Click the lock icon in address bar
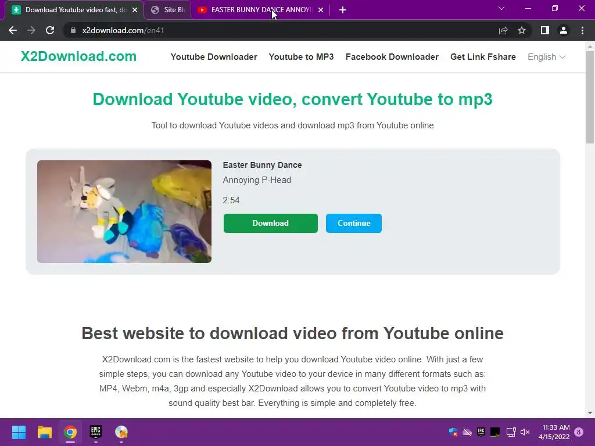 (x=73, y=30)
